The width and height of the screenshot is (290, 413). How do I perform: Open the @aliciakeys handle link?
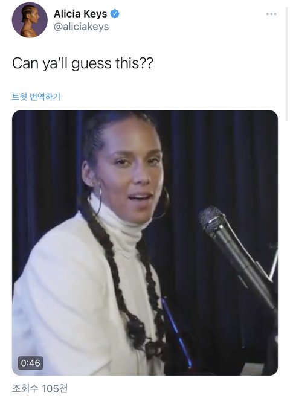81,27
